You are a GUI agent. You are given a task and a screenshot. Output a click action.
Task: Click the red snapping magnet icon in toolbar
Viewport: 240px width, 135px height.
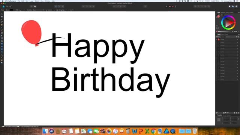[x=173, y=6]
